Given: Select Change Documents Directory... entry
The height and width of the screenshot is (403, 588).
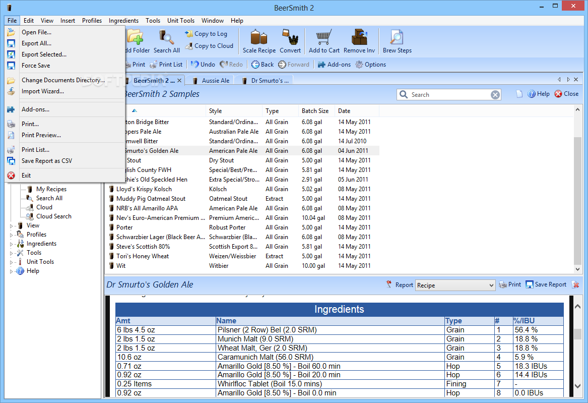Looking at the screenshot, I should [x=65, y=80].
